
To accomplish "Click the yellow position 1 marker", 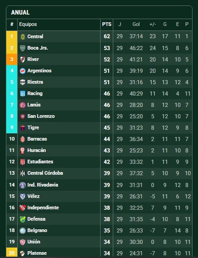I will point(12,37).
